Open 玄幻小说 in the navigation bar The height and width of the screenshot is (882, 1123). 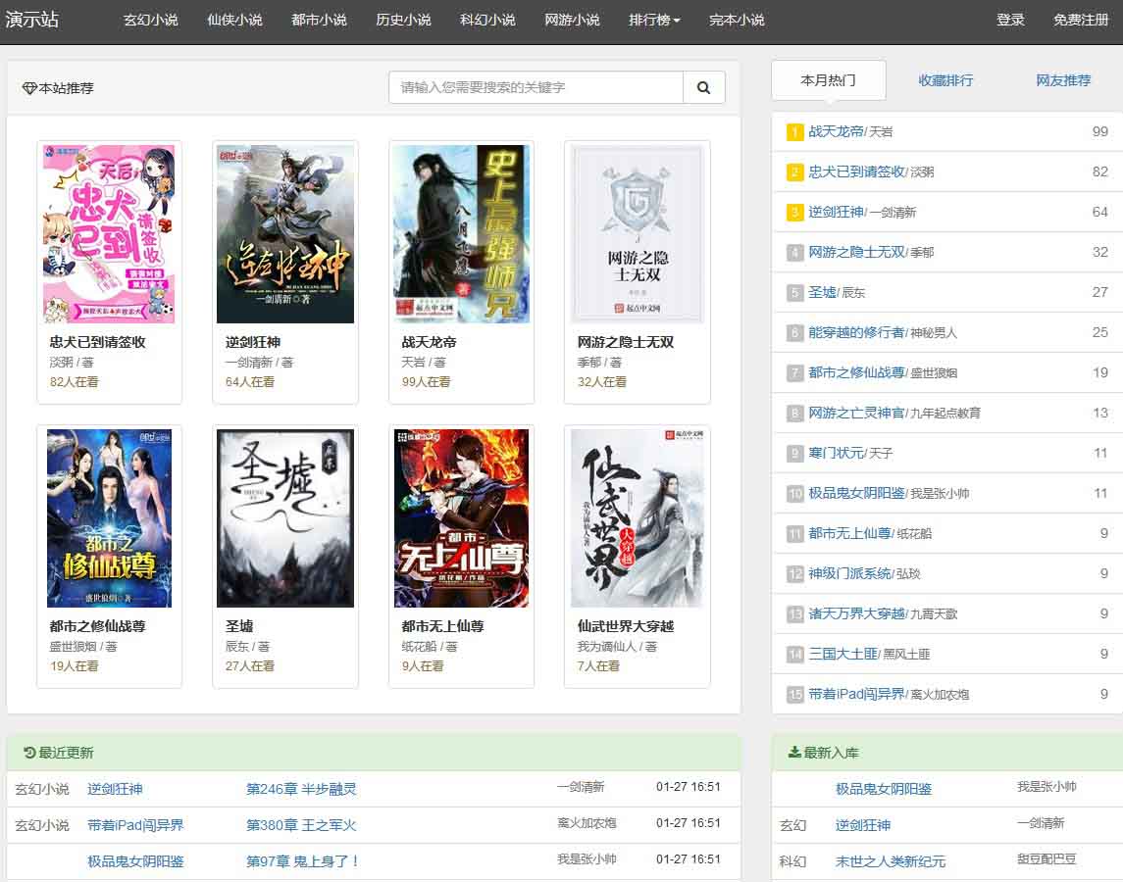click(x=150, y=20)
